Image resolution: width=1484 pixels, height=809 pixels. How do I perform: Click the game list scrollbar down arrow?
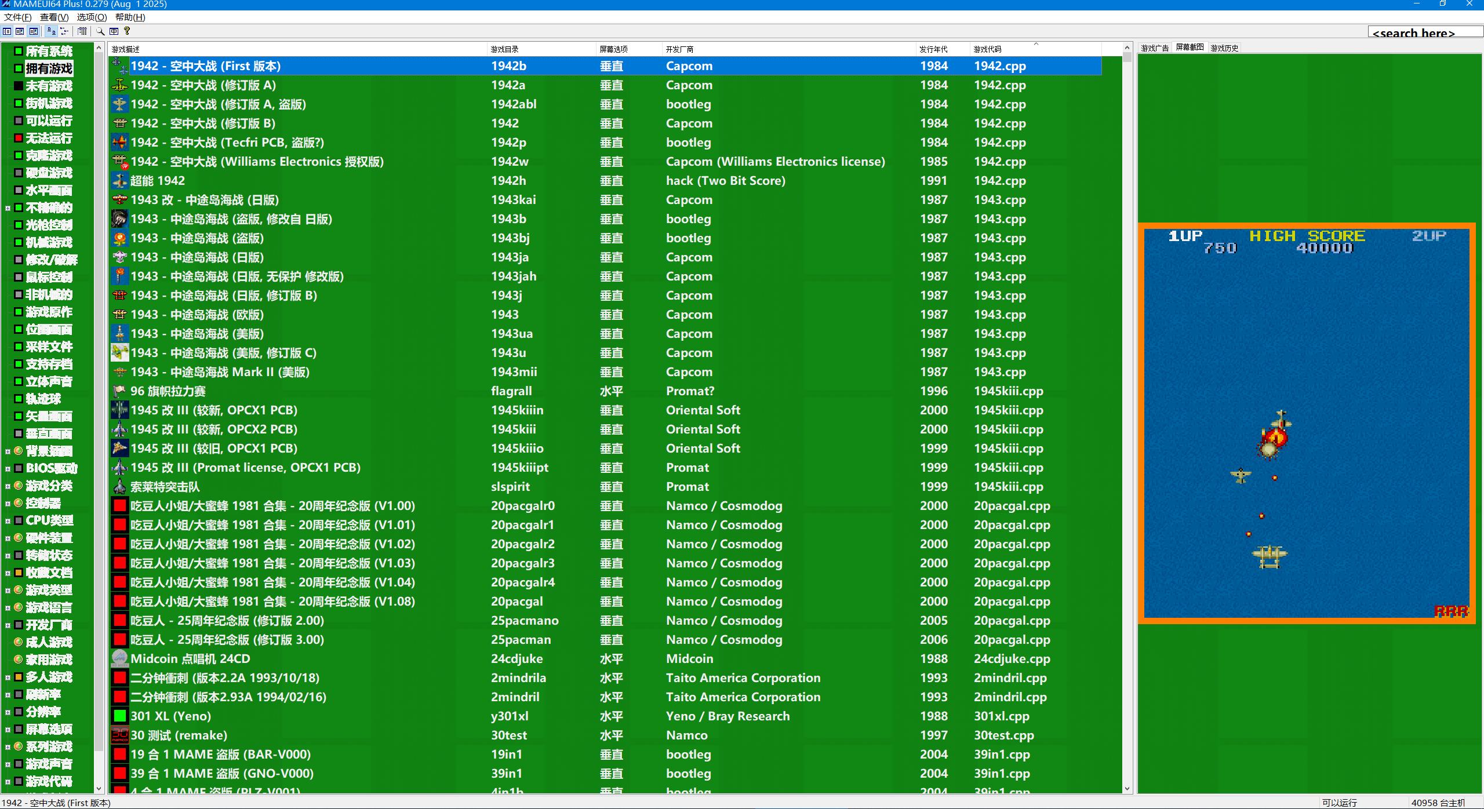click(x=1127, y=789)
